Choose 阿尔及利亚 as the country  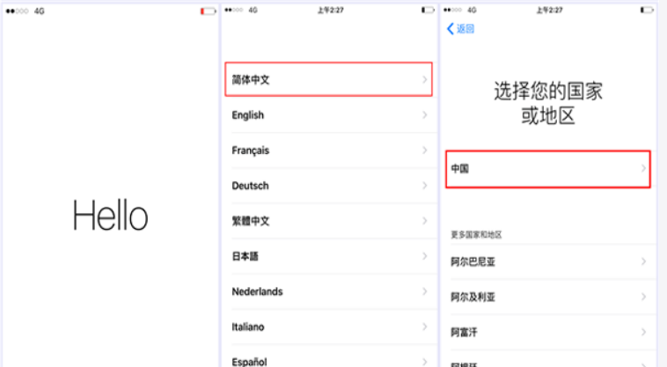coord(473,297)
